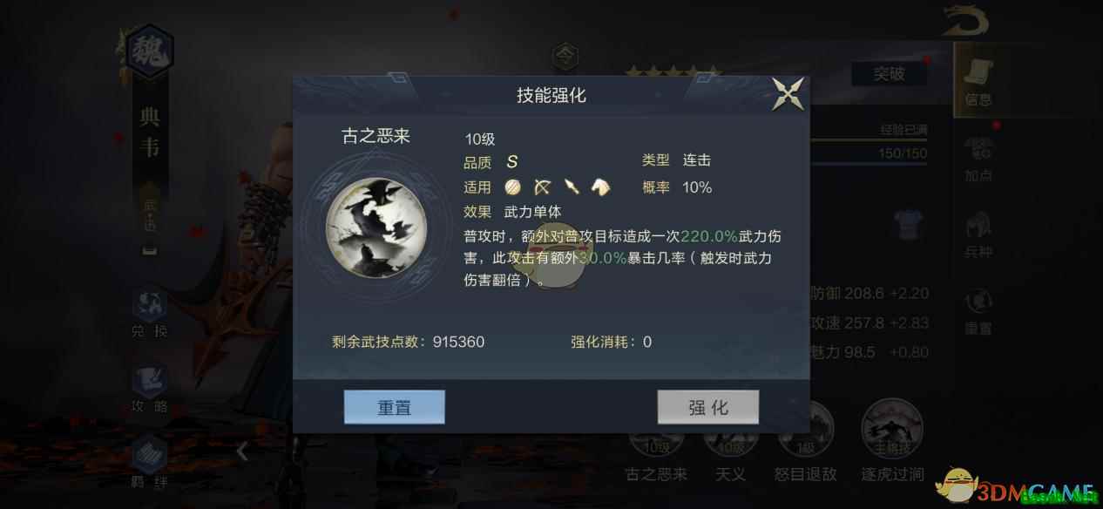Open the 兵种 sidebar icon

[978, 235]
